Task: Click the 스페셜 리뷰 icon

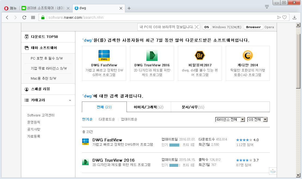Action: pyautogui.click(x=27, y=89)
